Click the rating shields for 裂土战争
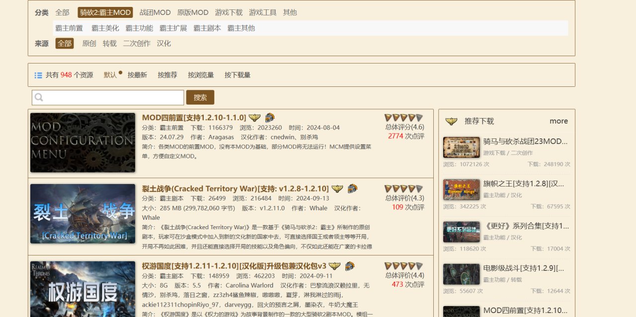The height and width of the screenshot is (317, 636). tap(404, 189)
